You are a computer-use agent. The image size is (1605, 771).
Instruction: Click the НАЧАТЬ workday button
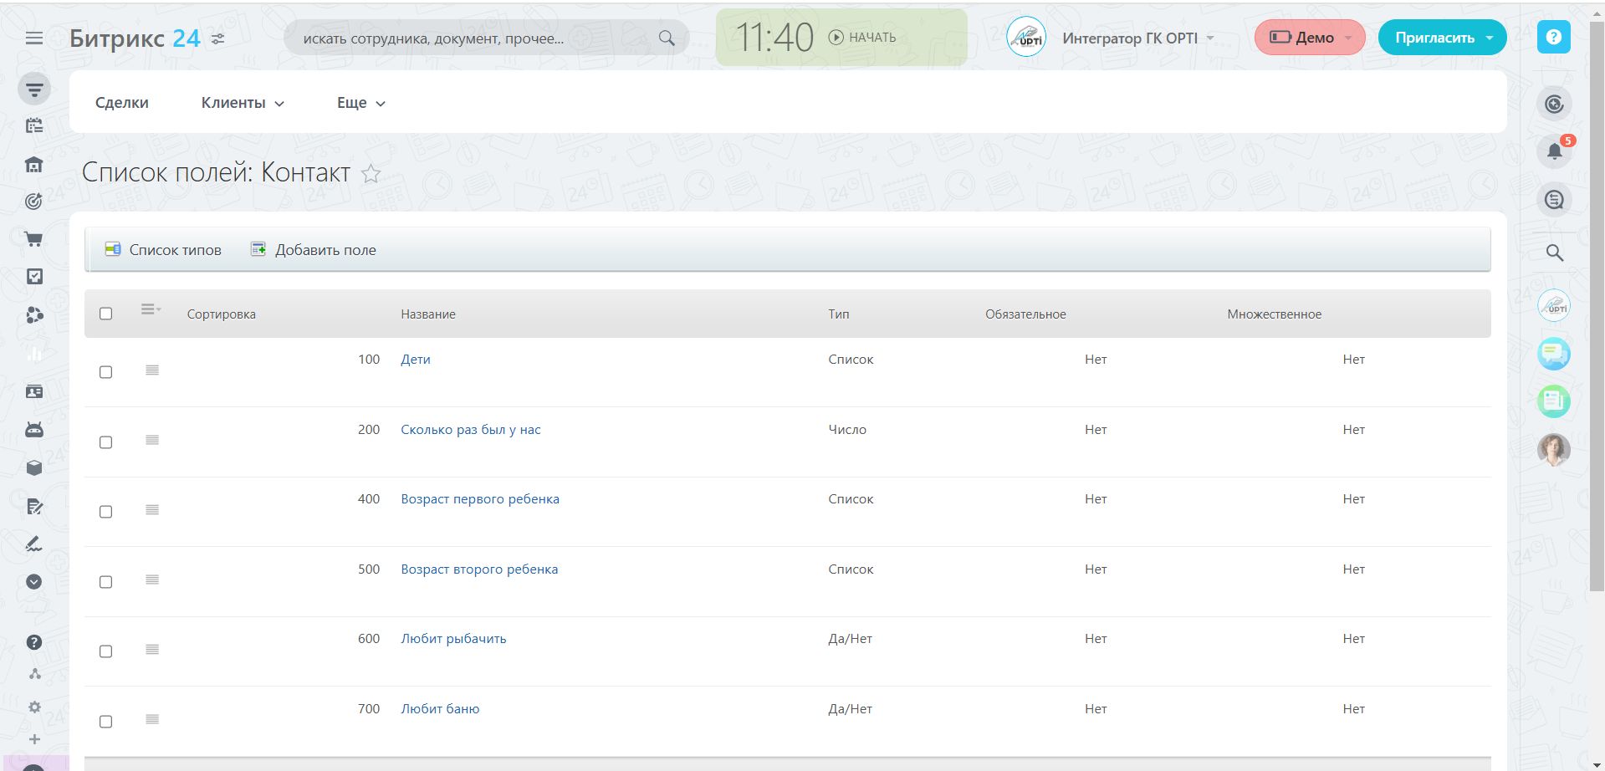[x=862, y=38]
